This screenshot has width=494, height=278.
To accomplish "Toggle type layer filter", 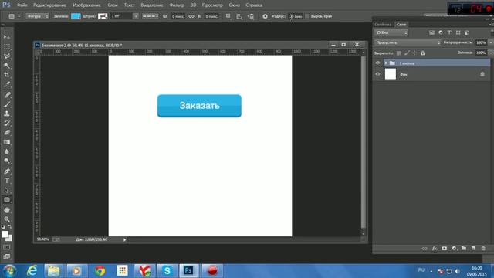I will click(449, 32).
